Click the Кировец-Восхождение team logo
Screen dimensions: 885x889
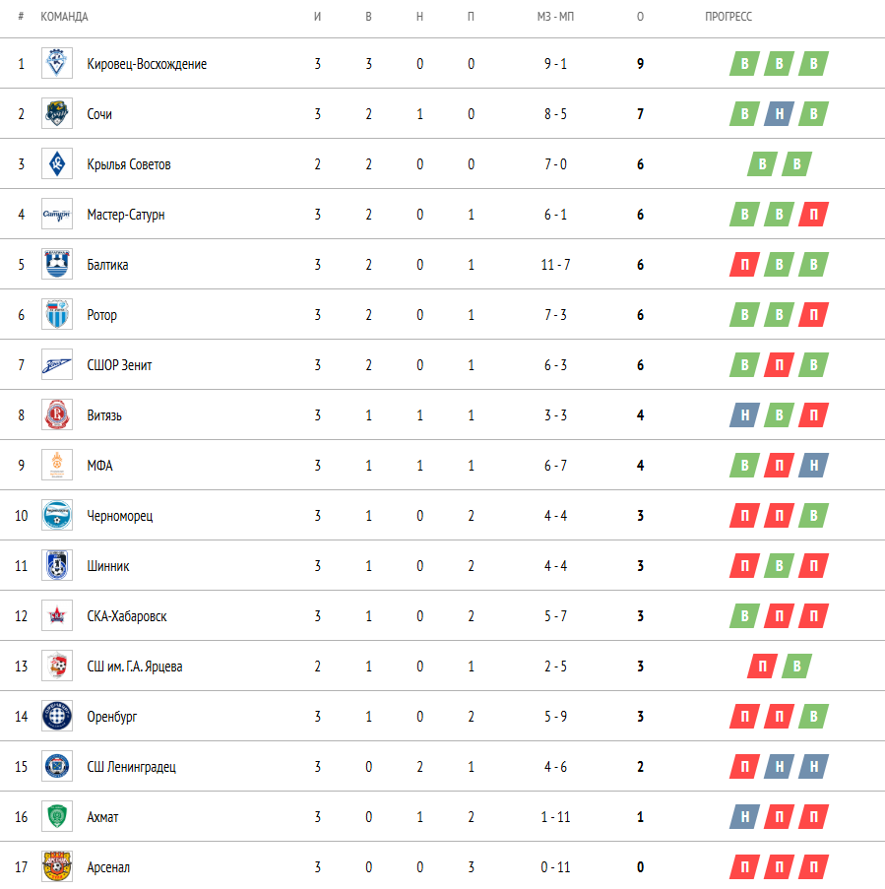click(56, 64)
